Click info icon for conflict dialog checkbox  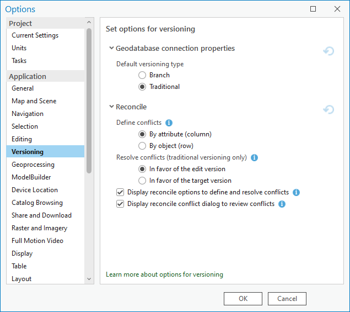click(x=282, y=204)
